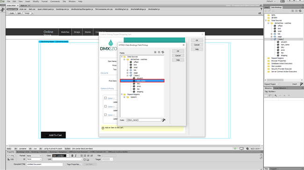Expand the repeat1 node under Repeat Regions
This screenshot has width=304, height=170.
tap(124, 97)
